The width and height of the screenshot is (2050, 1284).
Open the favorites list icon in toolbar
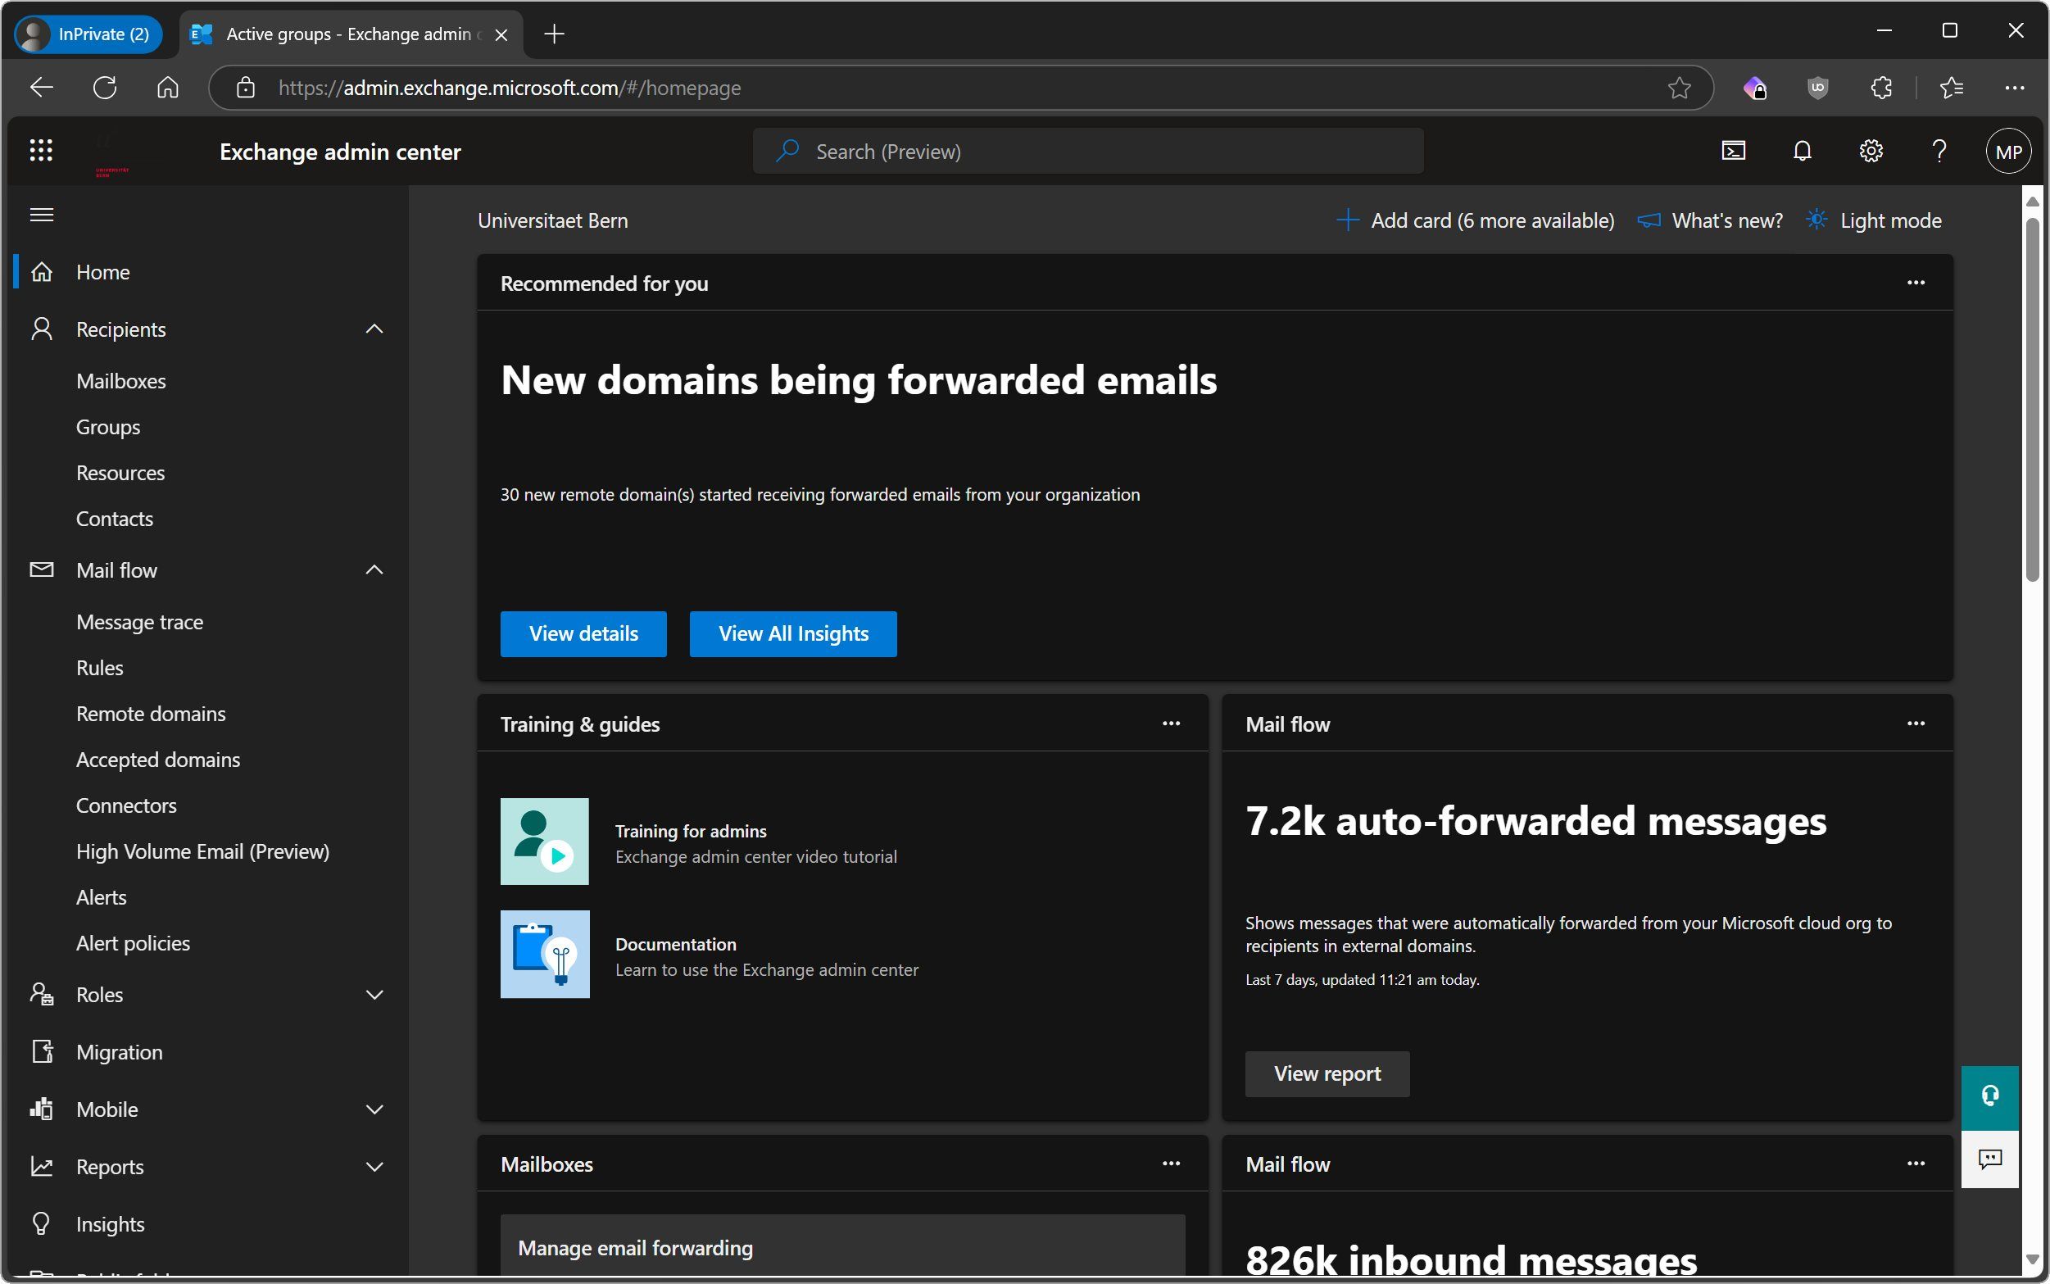(1952, 88)
